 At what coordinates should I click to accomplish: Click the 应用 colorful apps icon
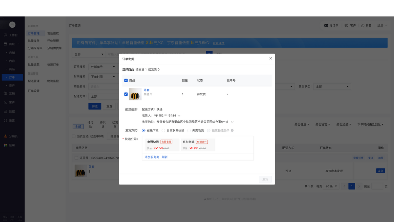tap(5, 145)
